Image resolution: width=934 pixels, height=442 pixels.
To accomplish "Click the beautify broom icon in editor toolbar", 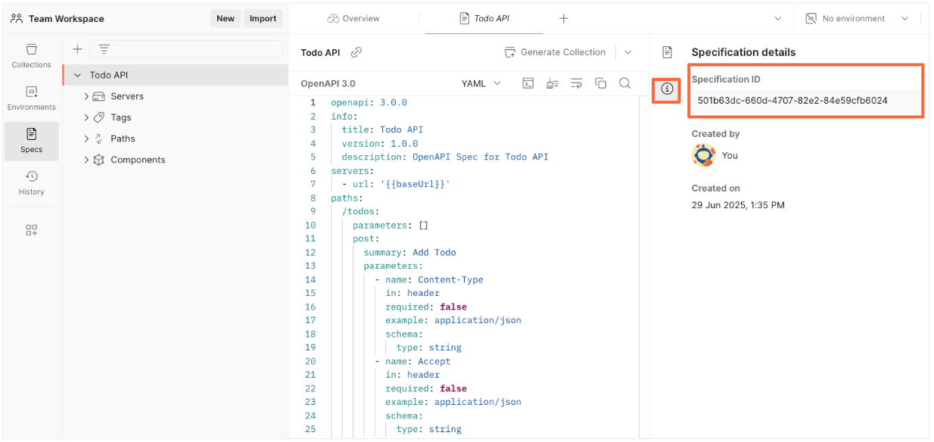I will (553, 83).
